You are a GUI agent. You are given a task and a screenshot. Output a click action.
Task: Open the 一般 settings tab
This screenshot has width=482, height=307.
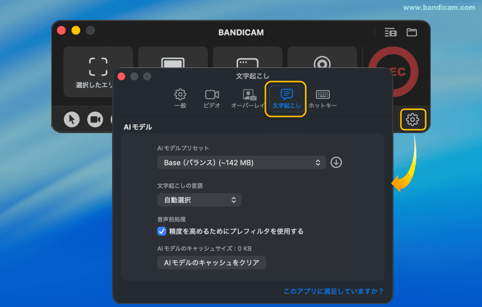(x=180, y=98)
